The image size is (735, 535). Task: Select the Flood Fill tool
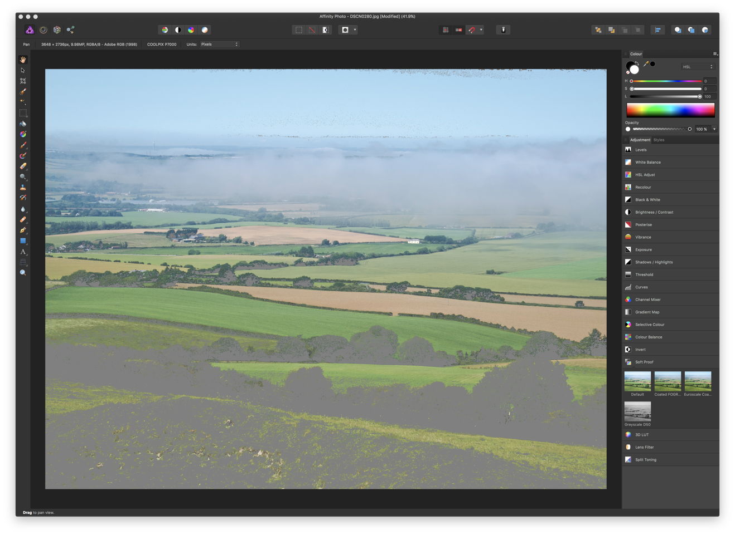[23, 124]
